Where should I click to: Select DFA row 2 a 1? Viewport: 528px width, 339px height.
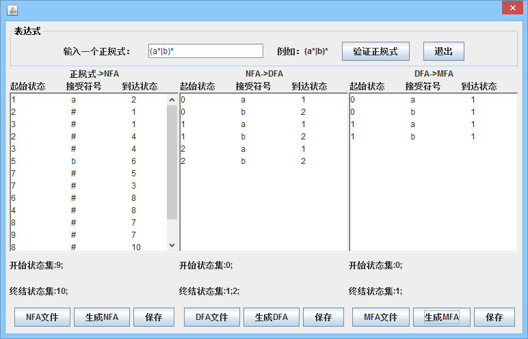[x=264, y=149]
